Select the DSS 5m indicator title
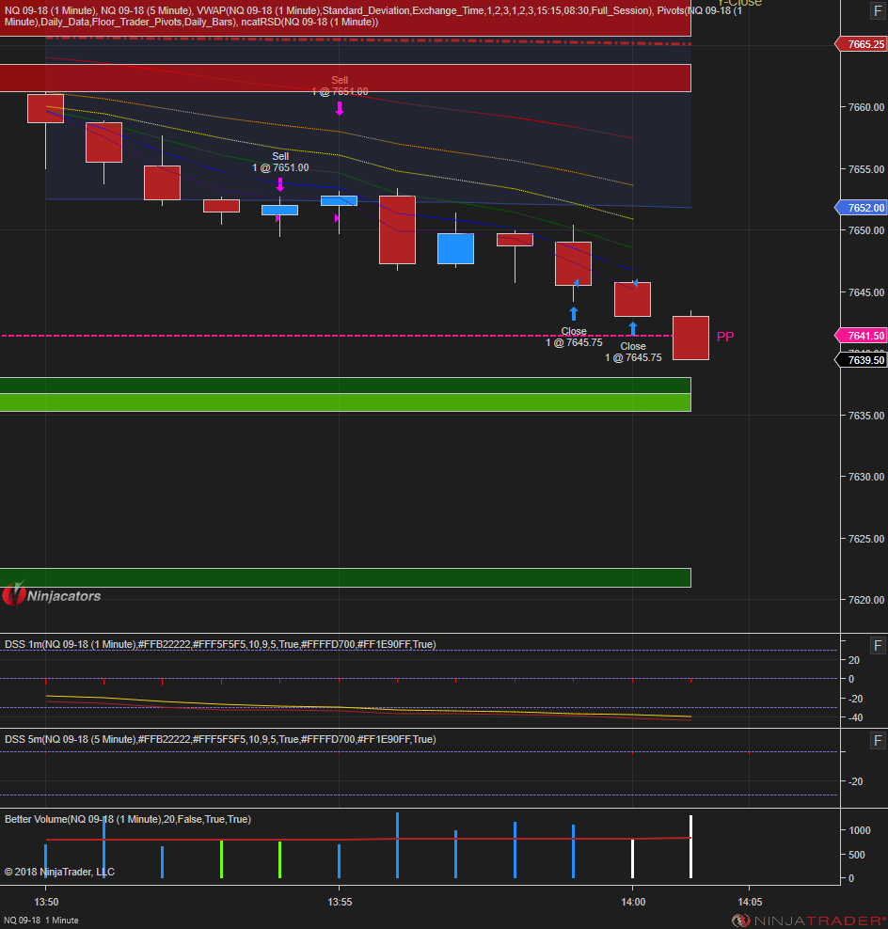The height and width of the screenshot is (929, 888). click(220, 739)
